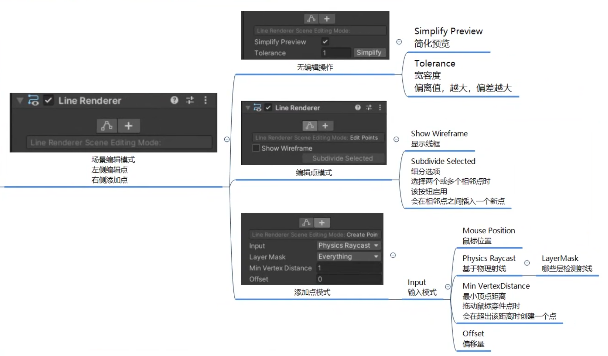Open presets icon in the Edit Points panel header
608x356 pixels.
(369, 108)
